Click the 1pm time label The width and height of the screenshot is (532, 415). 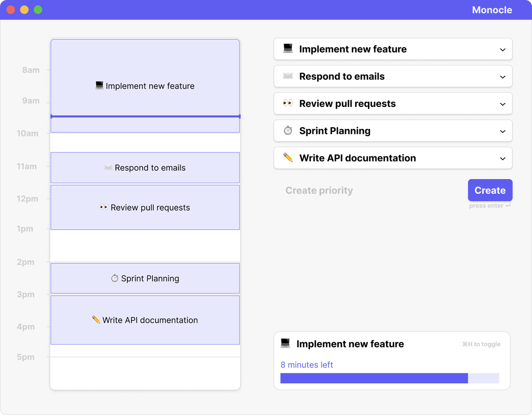[x=26, y=229]
